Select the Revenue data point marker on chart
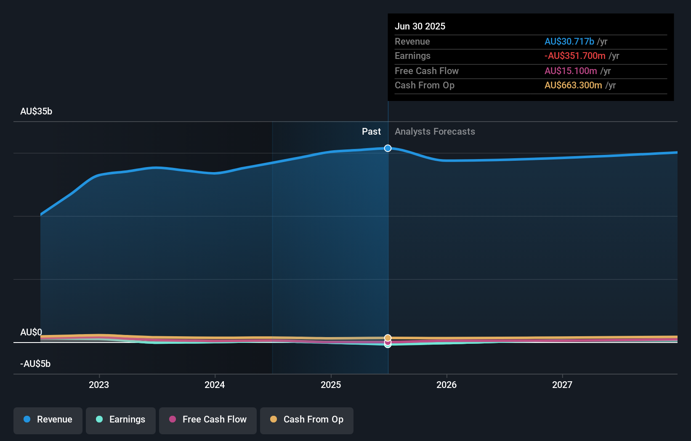Screen dimensions: 691x441 point(388,148)
